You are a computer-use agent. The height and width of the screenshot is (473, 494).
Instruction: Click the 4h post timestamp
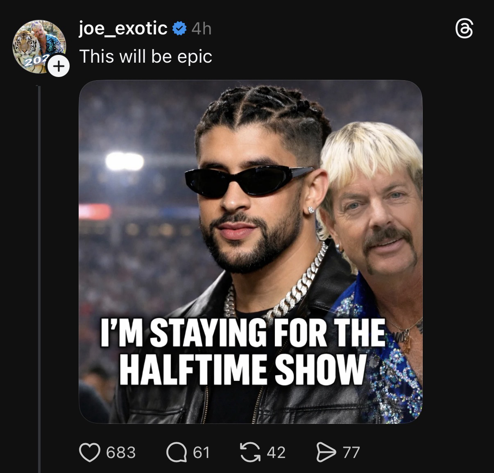point(202,29)
